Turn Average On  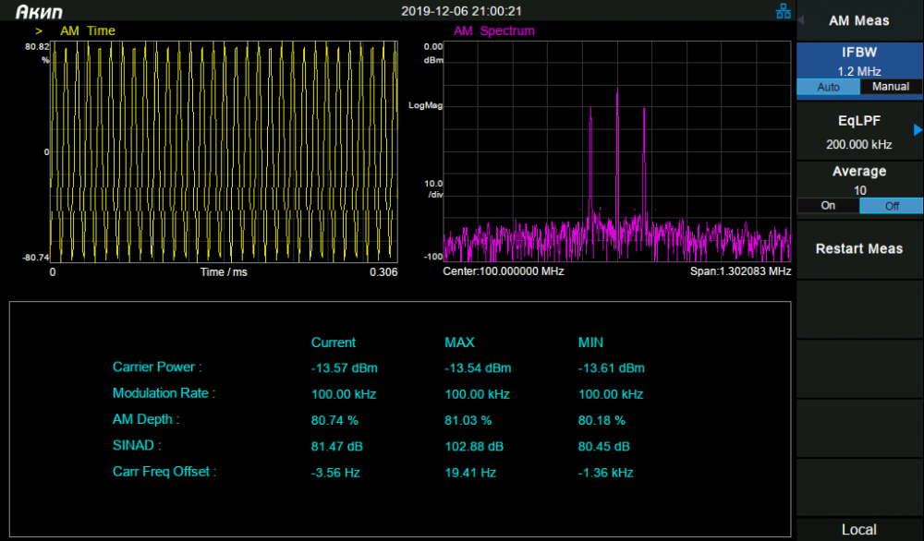coord(828,206)
